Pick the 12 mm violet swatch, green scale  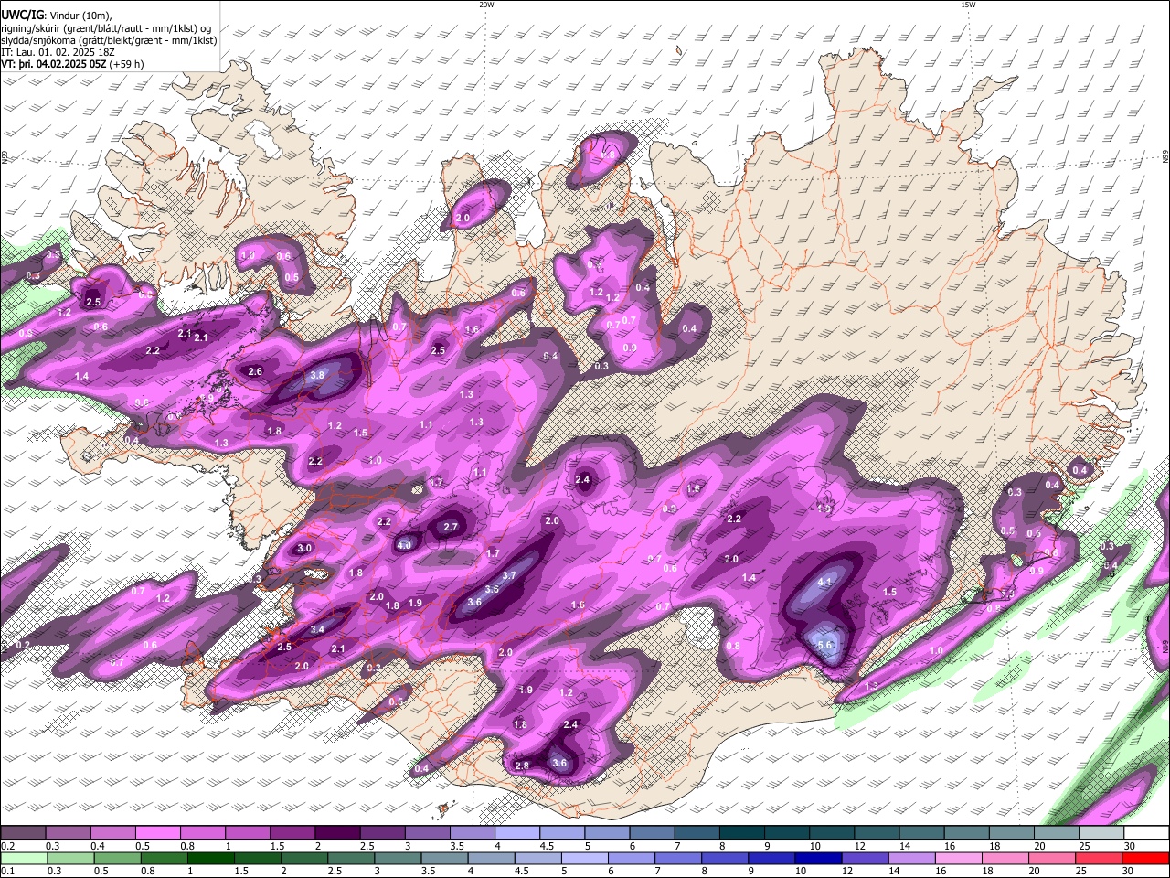pyautogui.click(x=864, y=858)
